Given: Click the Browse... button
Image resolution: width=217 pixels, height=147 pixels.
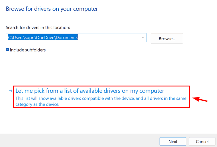Looking at the screenshot, I should 167,38.
